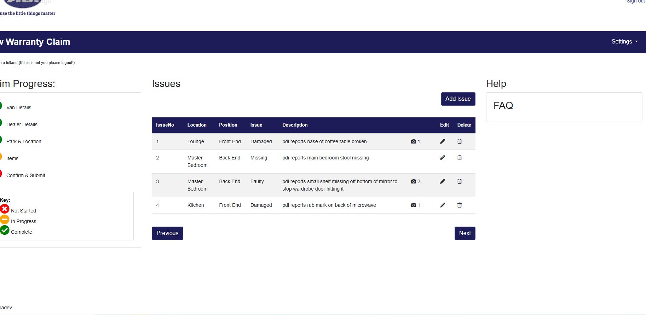
Task: Jump to Confirm & Submit step
Action: [25, 175]
